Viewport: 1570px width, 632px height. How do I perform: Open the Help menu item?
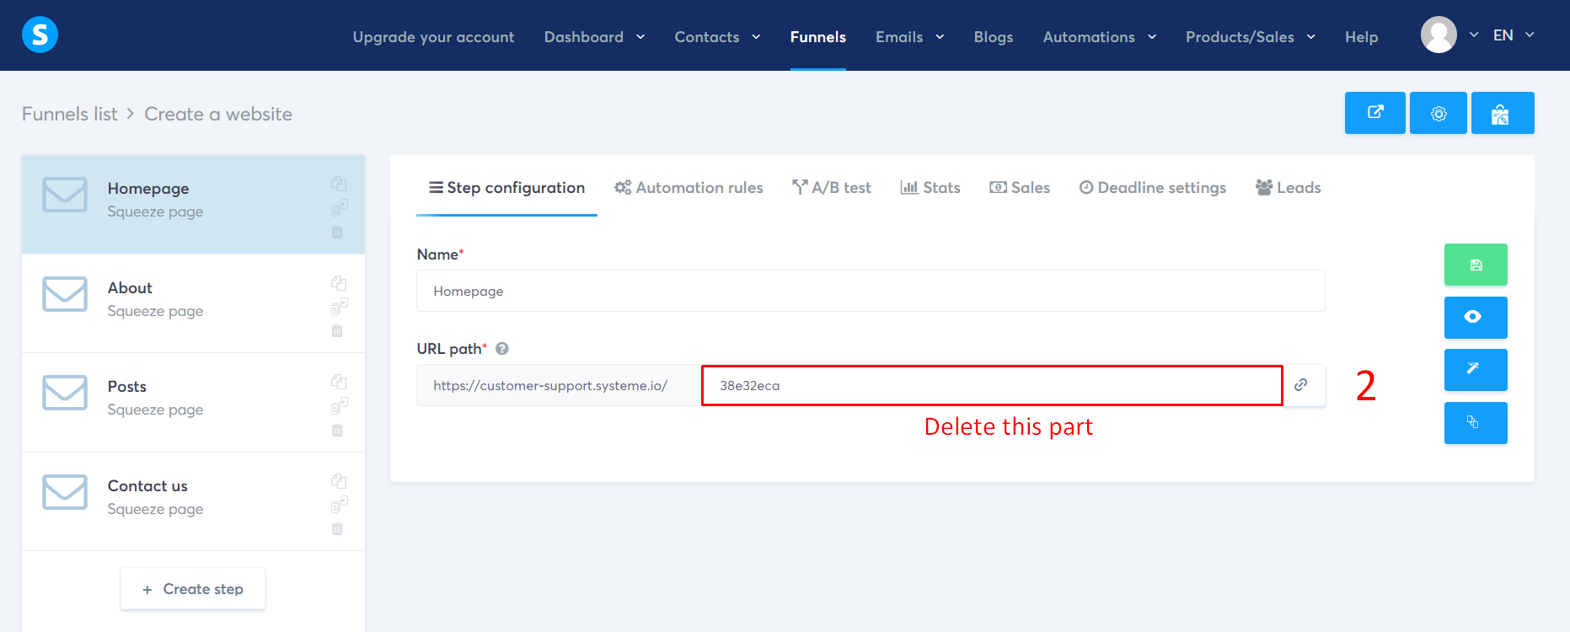1361,37
